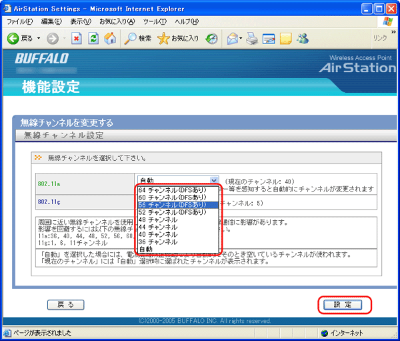Refresh the page with the toolbar icon
Screen dimensions: 400x341
click(91, 38)
